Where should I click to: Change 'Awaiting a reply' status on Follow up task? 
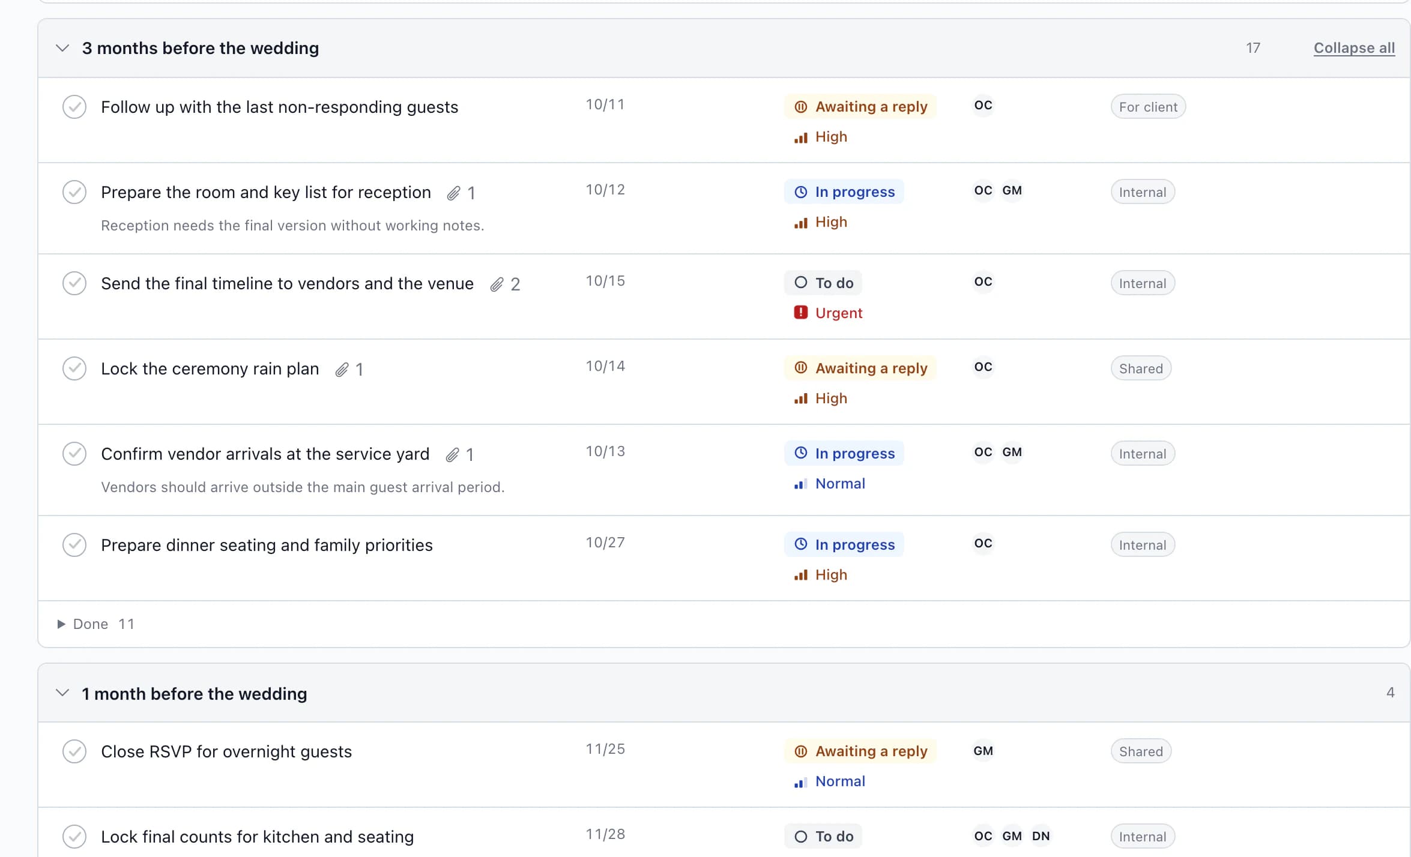click(x=860, y=107)
